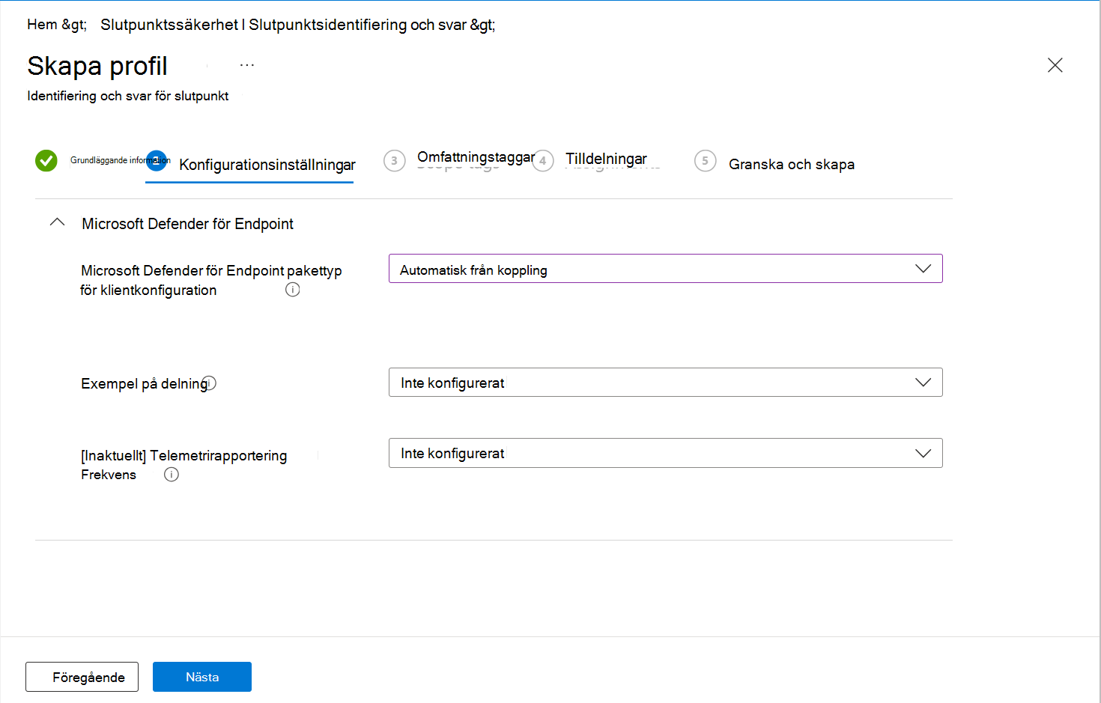Click the [Inaktuellt] Telemetrirapportering label

(x=184, y=455)
